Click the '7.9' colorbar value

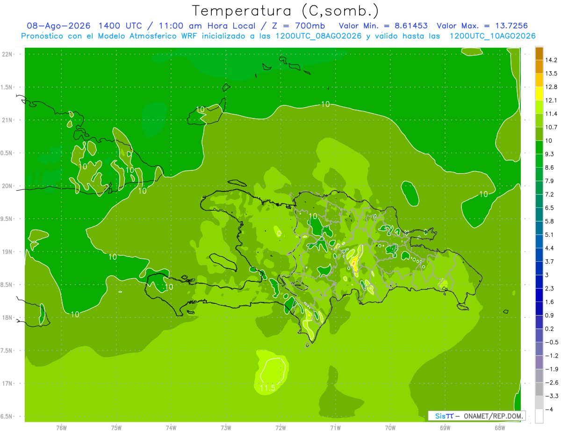pos(550,181)
